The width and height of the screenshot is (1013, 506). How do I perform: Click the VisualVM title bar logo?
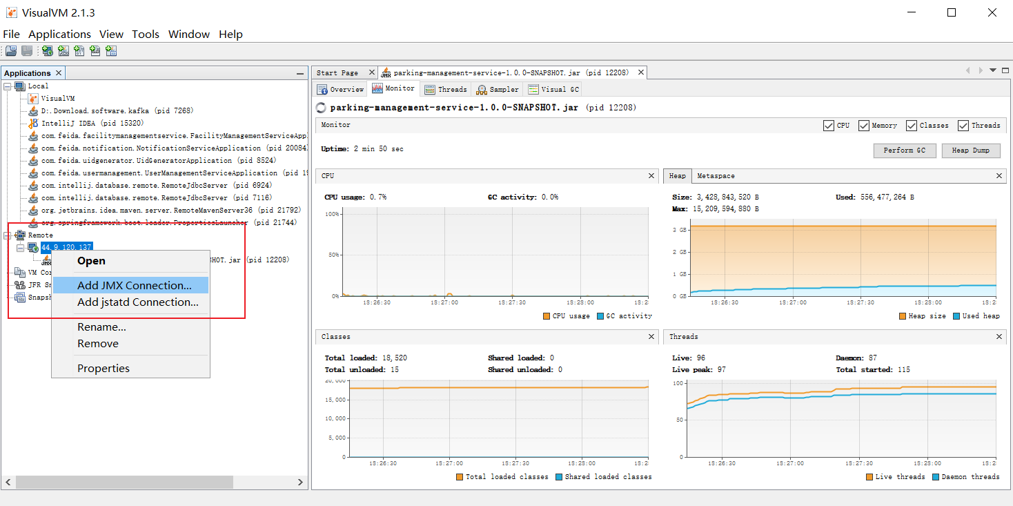(12, 12)
